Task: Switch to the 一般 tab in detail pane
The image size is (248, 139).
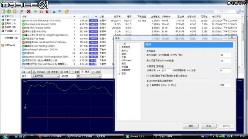Action: coord(26,72)
